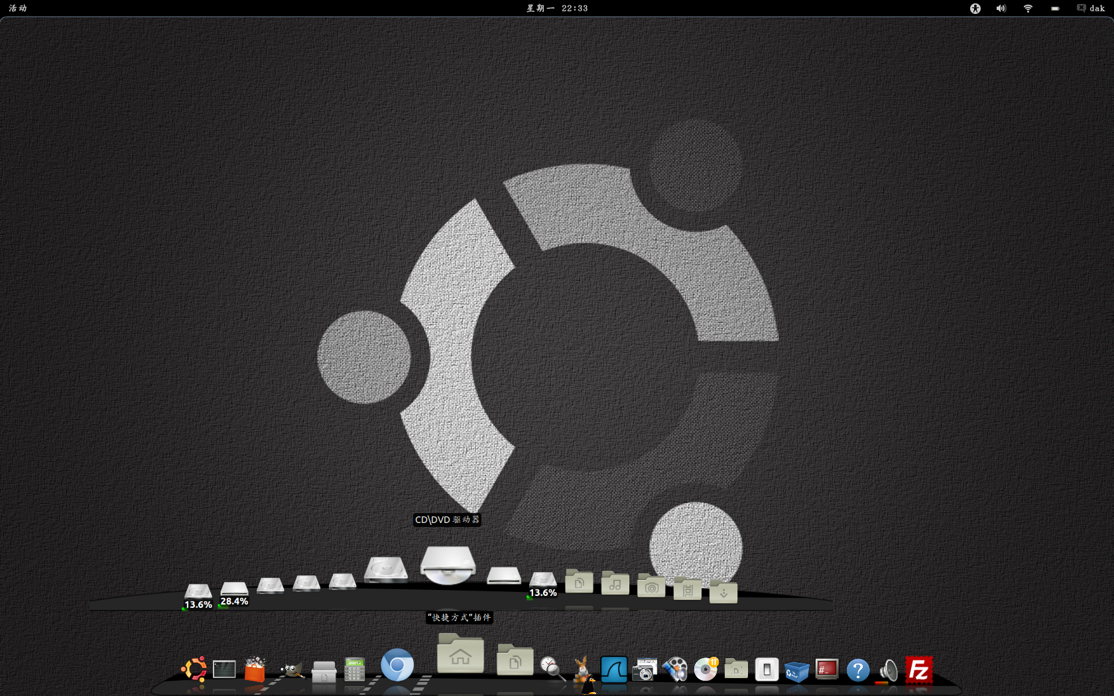Click the paused CD music player icon
The width and height of the screenshot is (1114, 696).
click(x=706, y=669)
